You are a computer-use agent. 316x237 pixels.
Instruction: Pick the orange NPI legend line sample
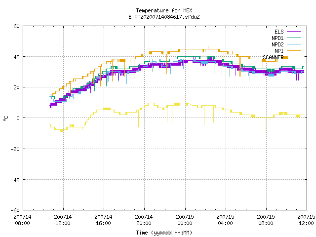point(294,50)
